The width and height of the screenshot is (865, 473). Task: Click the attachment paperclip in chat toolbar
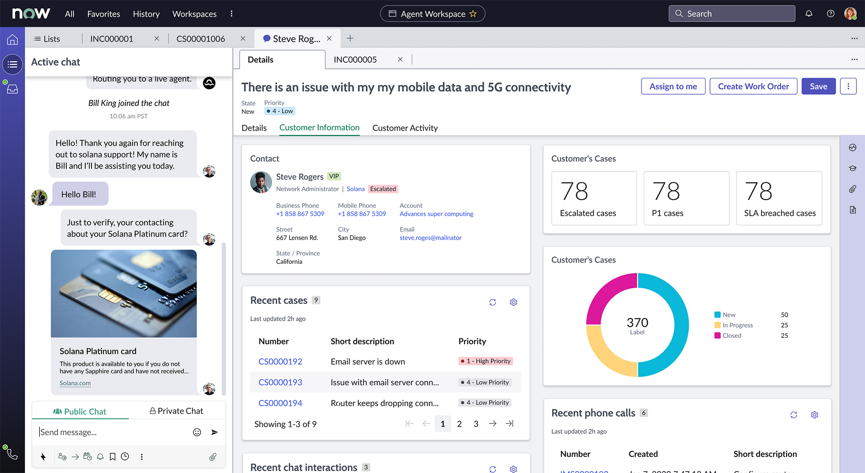(213, 457)
